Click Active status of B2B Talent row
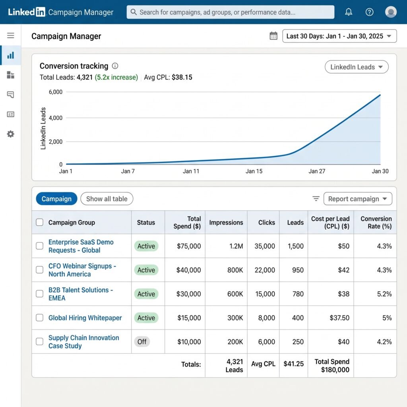Image resolution: width=407 pixels, height=407 pixels. tap(146, 294)
